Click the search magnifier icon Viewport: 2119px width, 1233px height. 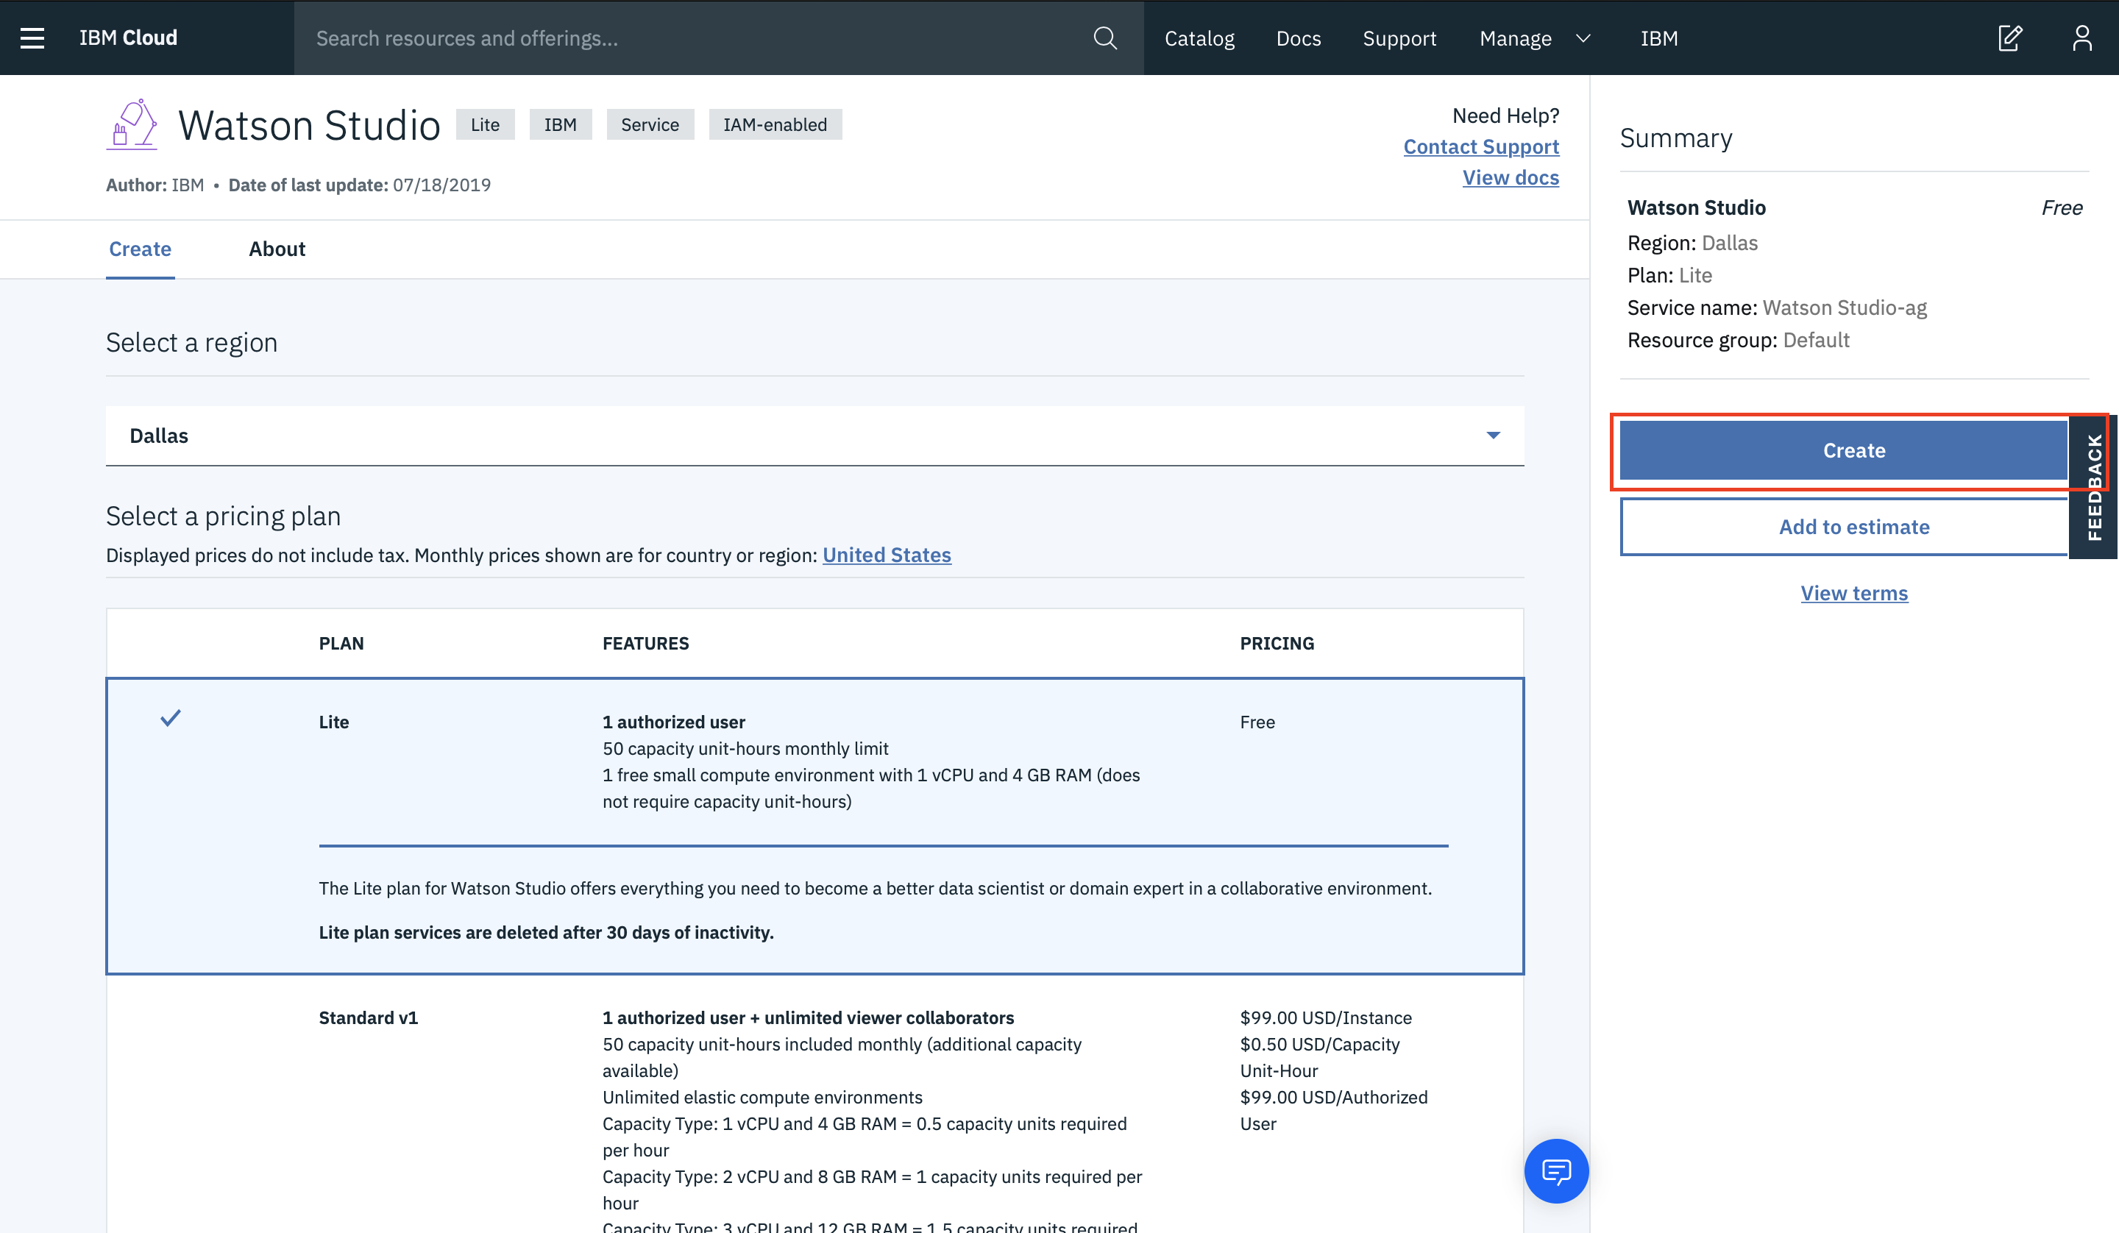(x=1105, y=38)
